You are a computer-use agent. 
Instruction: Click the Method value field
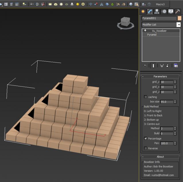coord(167,128)
